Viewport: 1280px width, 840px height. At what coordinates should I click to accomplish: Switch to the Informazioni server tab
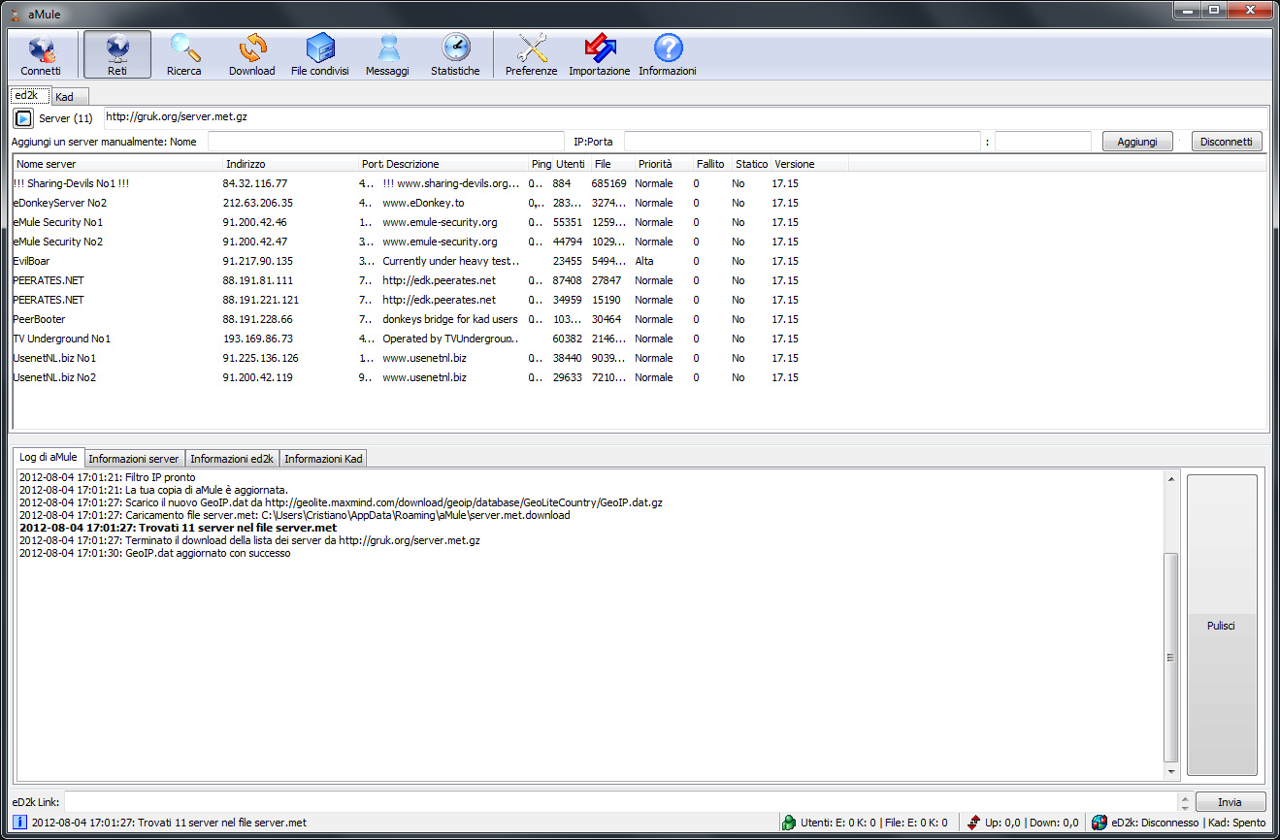[x=134, y=459]
